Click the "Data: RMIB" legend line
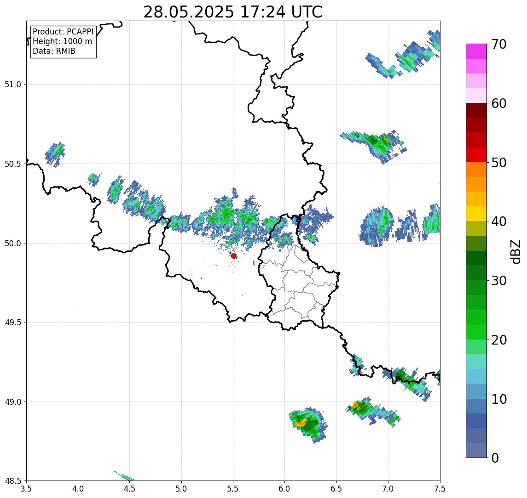The image size is (527, 498). pos(54,51)
